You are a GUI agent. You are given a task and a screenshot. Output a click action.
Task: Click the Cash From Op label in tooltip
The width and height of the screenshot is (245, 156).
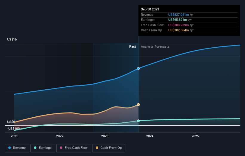tap(151, 30)
